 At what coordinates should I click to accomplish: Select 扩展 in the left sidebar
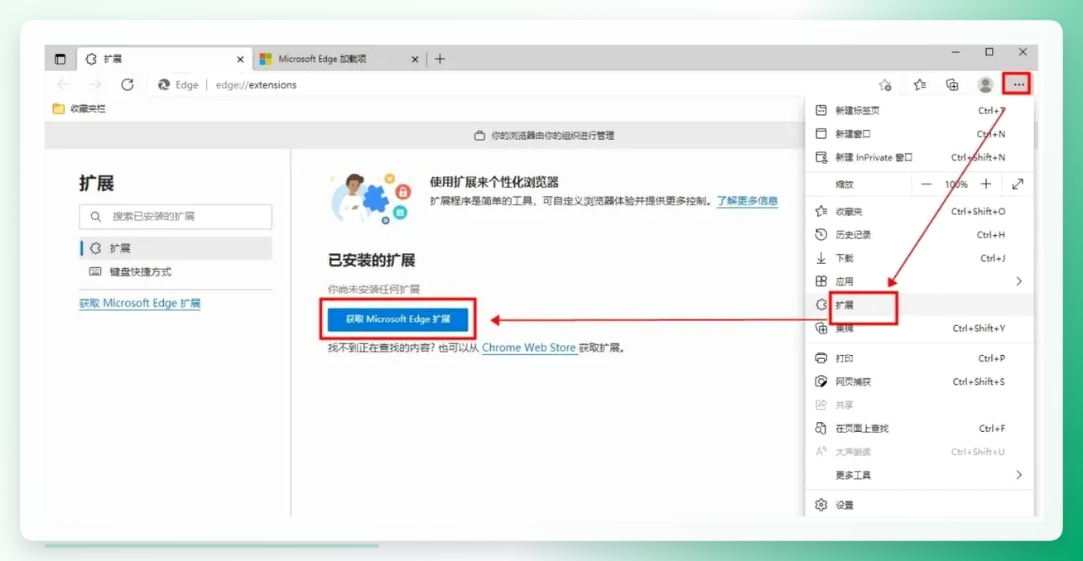[x=176, y=248]
